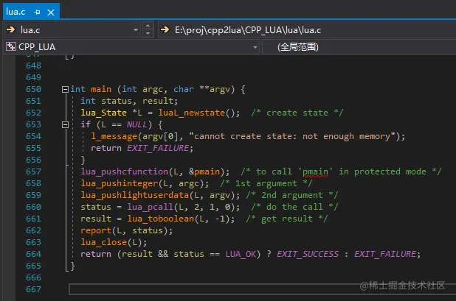
Task: Click lua_pushcfunction on line 657
Action: tap(125, 171)
